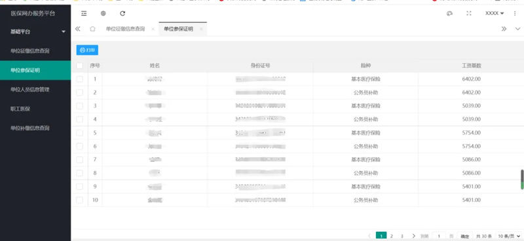524x241 pixels.
Task: Go to the next page arrow
Action: click(414, 236)
